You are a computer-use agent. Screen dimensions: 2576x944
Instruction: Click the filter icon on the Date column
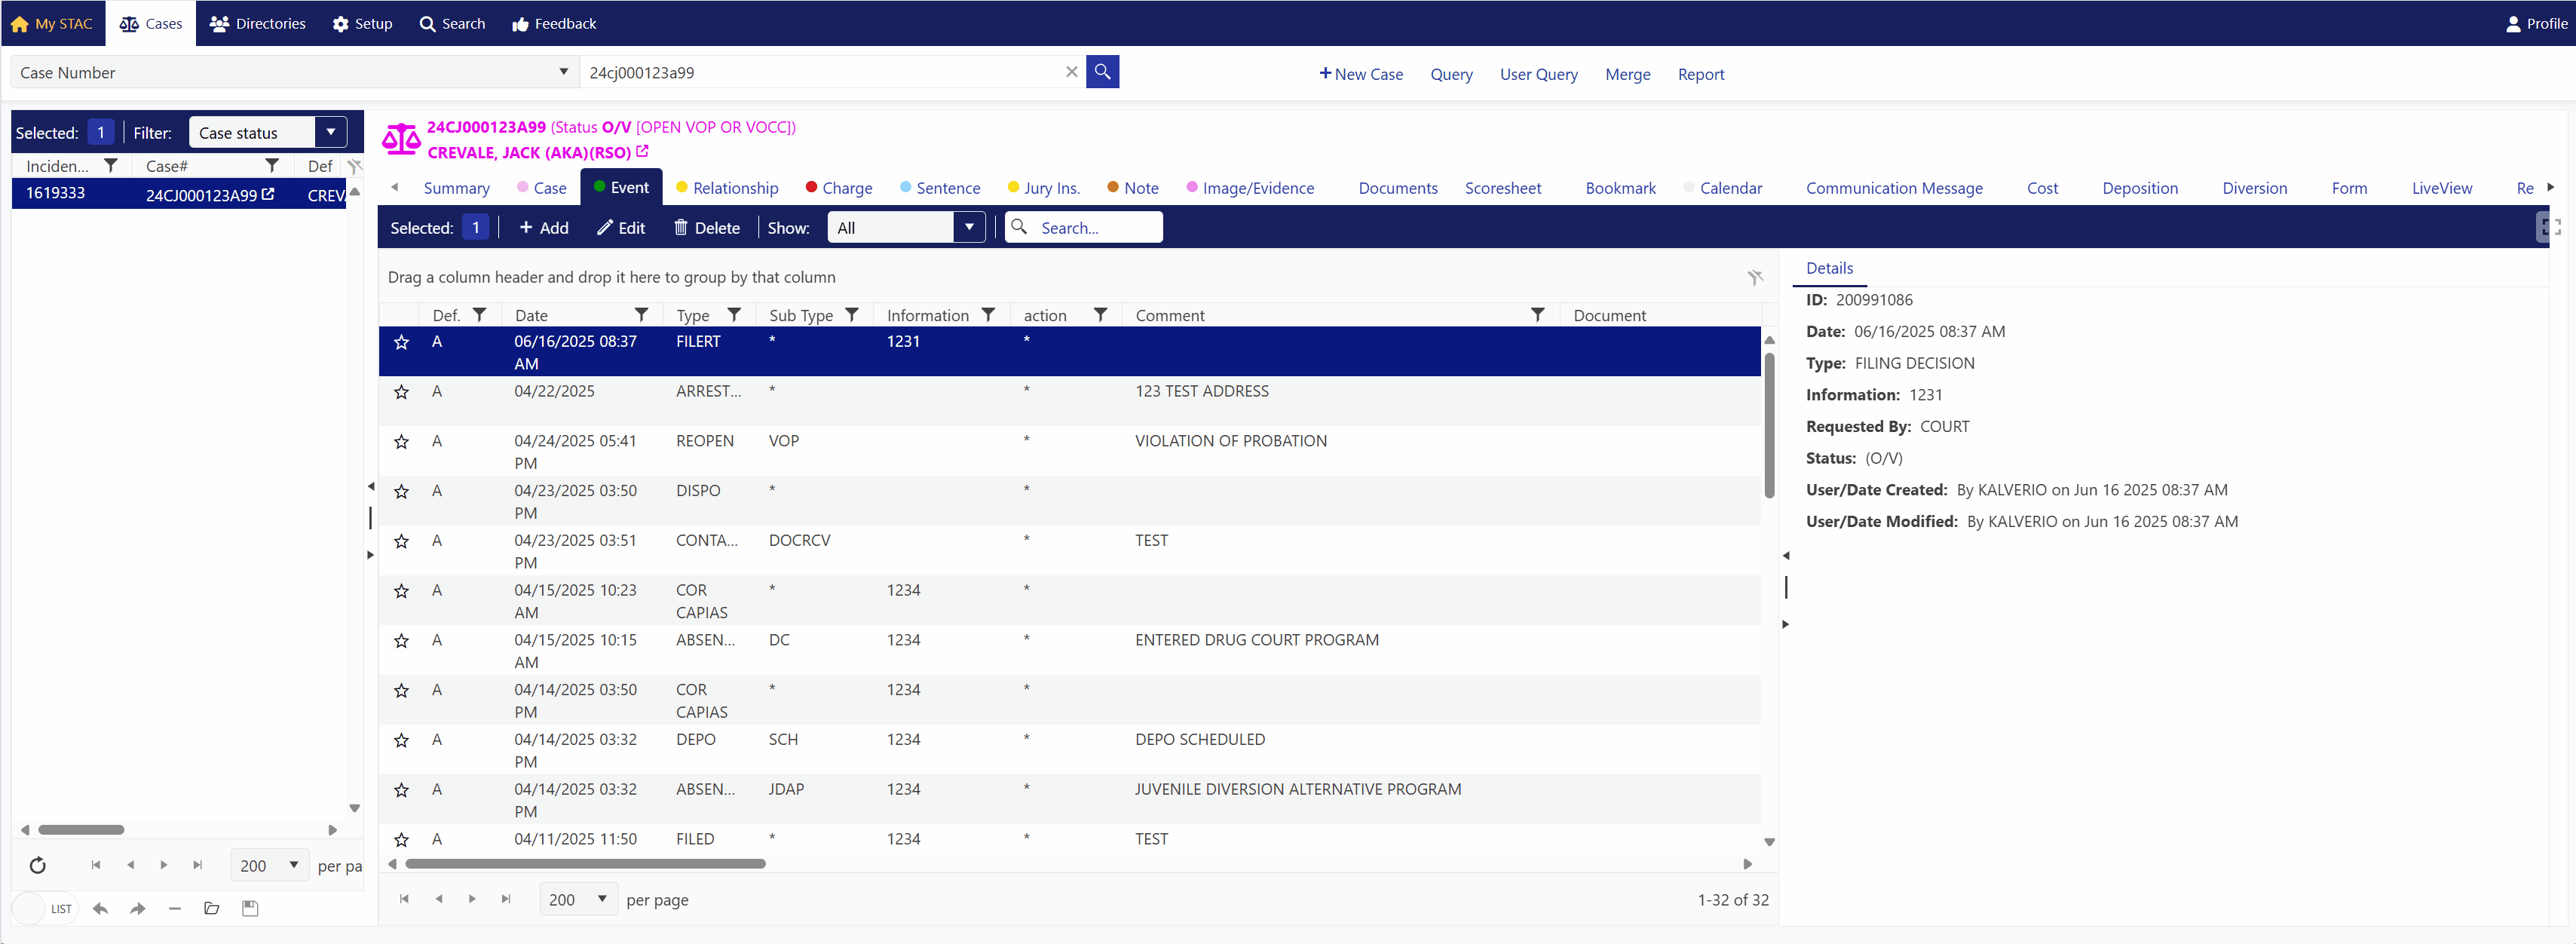(641, 315)
